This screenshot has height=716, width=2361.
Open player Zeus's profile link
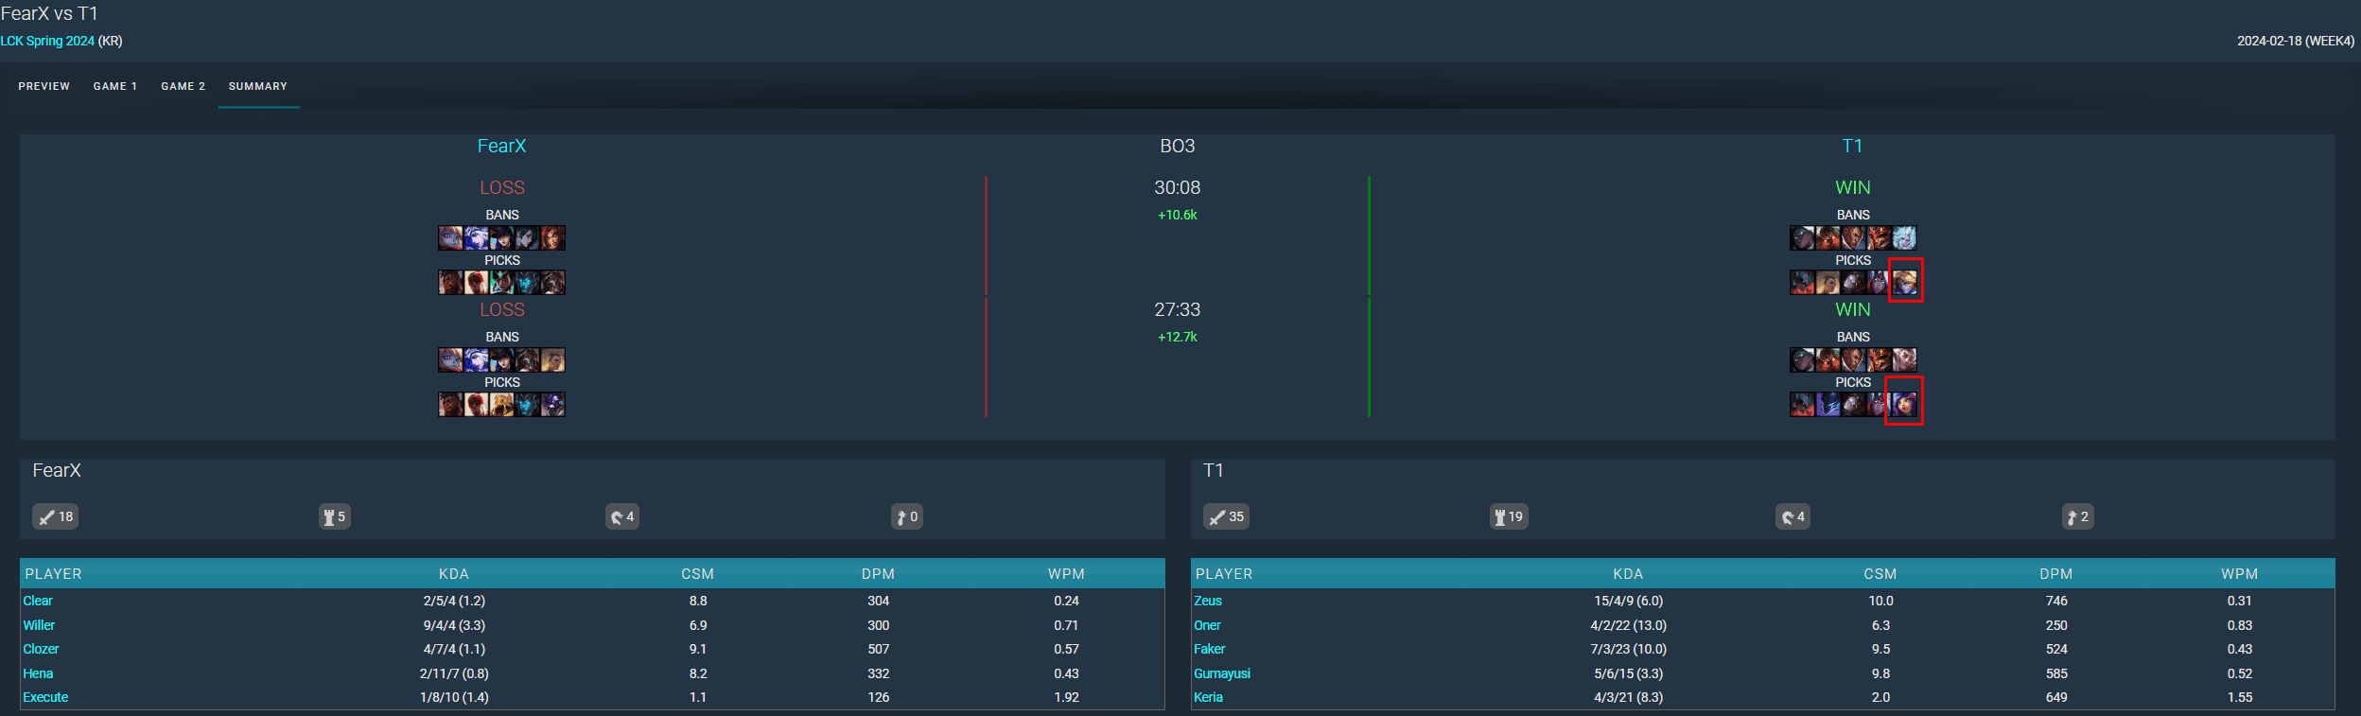1208,601
